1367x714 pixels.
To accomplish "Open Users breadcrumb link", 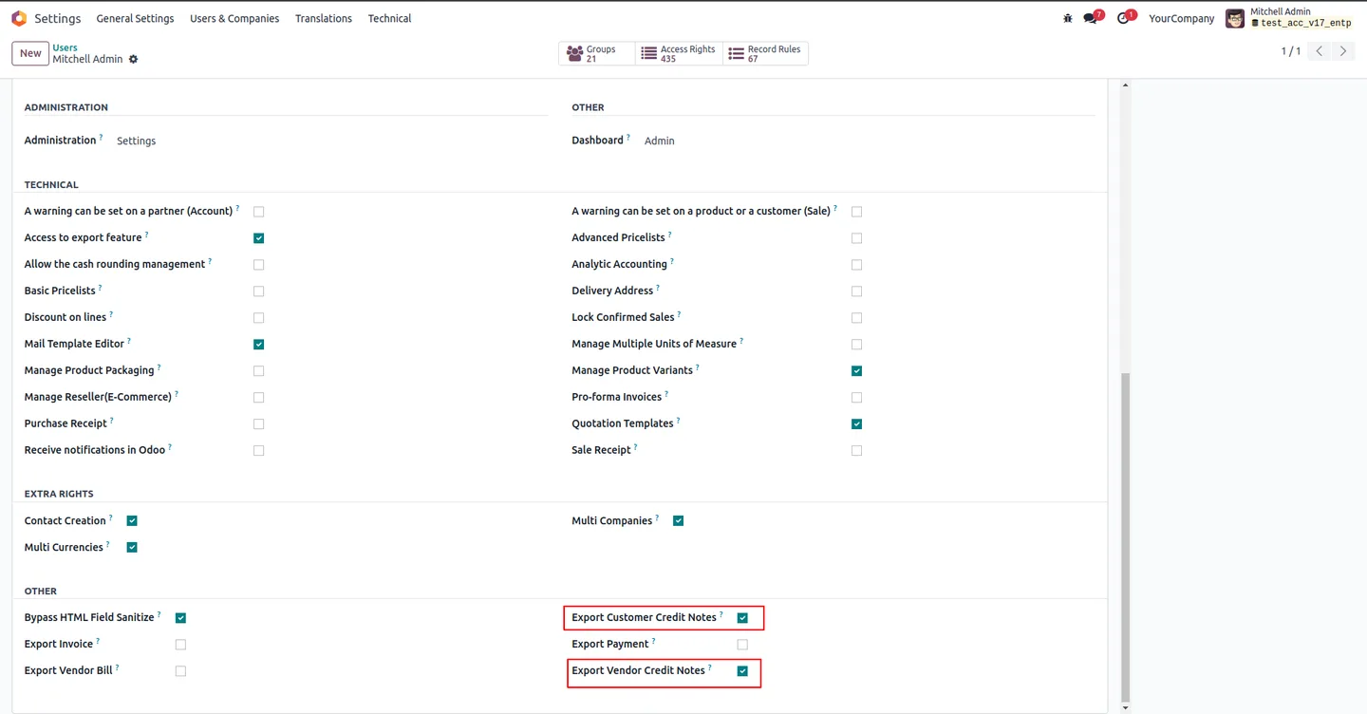I will 66,47.
